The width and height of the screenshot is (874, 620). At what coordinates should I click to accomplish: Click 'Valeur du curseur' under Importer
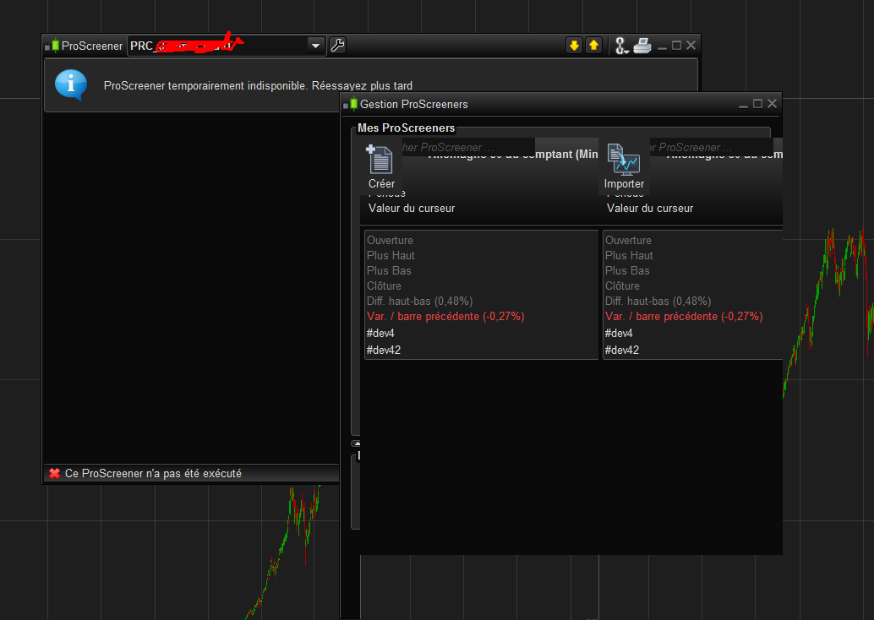coord(650,208)
